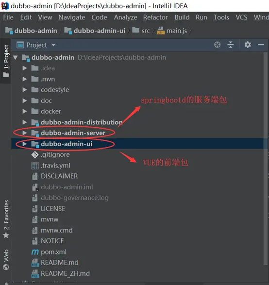Image resolution: width=269 pixels, height=285 pixels.
Task: Toggle the 2: Favorites tool window tab
Action: [x=6, y=219]
